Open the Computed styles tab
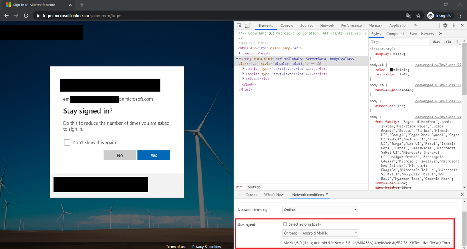The height and width of the screenshot is (249, 467). pyautogui.click(x=395, y=34)
